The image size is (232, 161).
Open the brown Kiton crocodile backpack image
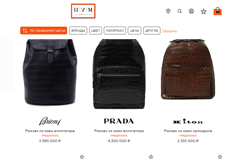[188, 69]
